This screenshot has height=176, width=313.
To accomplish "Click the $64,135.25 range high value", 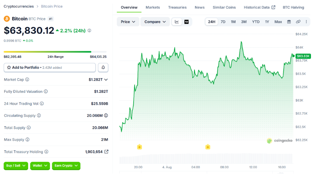I will (98, 57).
